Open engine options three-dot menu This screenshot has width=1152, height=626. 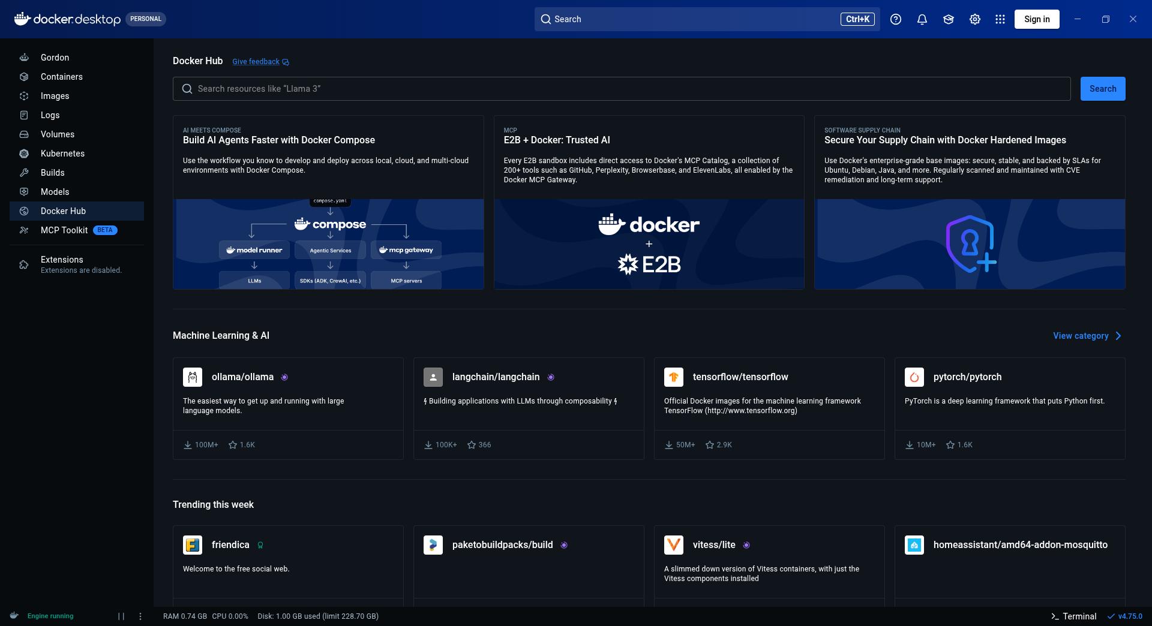(x=140, y=616)
